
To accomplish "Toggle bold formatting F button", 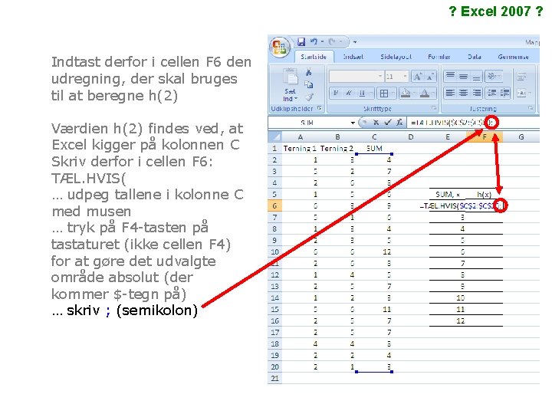I will [x=336, y=93].
